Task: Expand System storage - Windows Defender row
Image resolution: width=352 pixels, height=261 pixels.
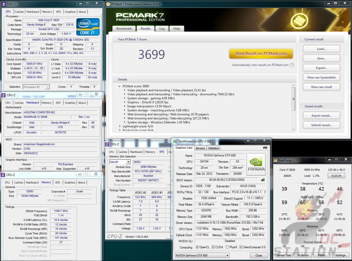Action: [x=125, y=122]
